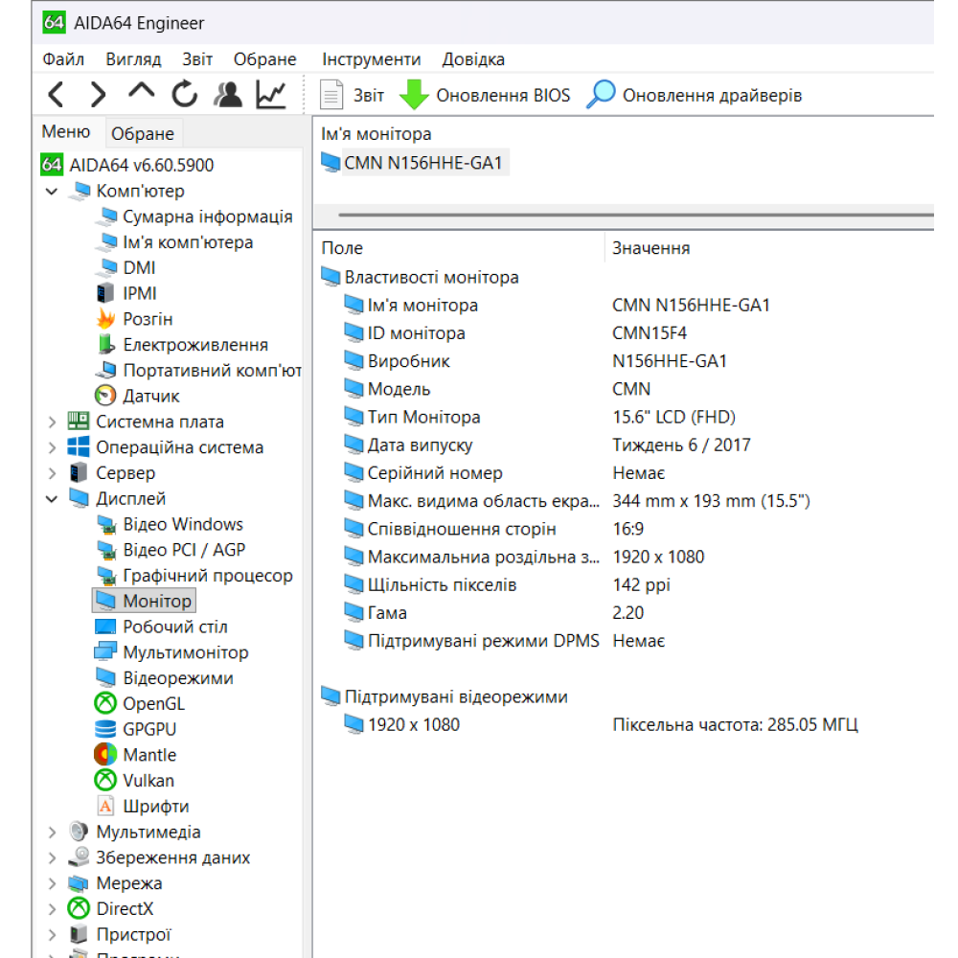Expand the Операційна система branch
The height and width of the screenshot is (958, 958).
pos(52,446)
